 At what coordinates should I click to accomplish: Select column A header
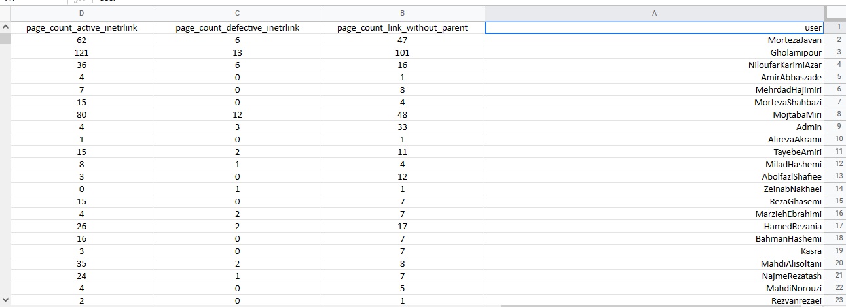tap(653, 13)
